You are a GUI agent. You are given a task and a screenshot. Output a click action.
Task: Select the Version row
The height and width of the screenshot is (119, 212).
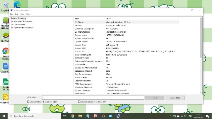126,25
